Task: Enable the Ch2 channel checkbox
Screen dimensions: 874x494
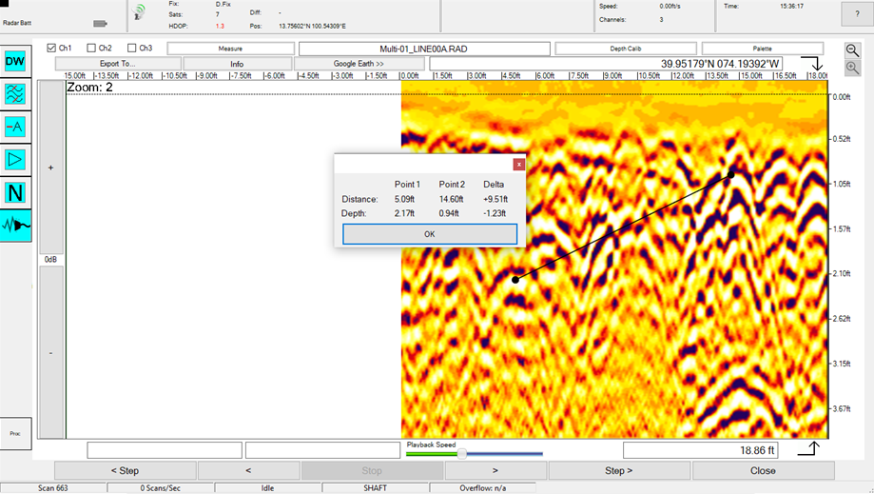Action: (x=91, y=48)
